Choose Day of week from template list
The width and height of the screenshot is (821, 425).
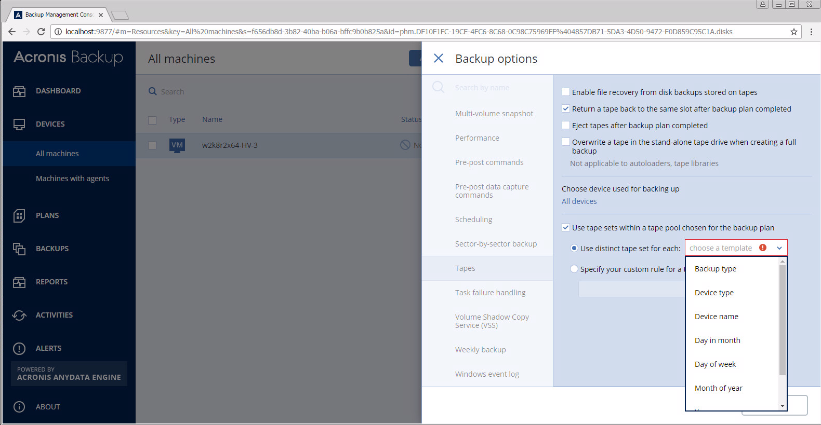pyautogui.click(x=732, y=364)
